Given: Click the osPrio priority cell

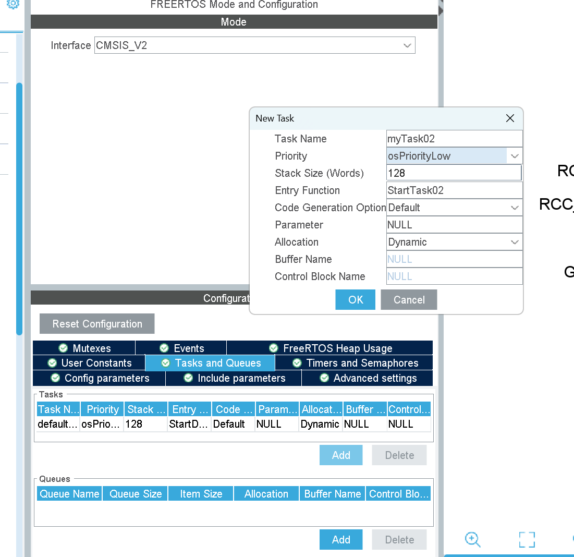Looking at the screenshot, I should pyautogui.click(x=102, y=424).
